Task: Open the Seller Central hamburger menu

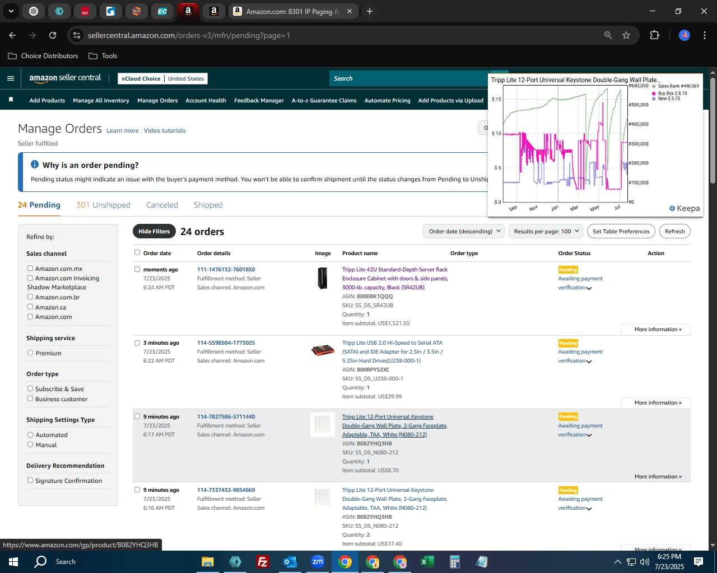Action: pyautogui.click(x=10, y=78)
